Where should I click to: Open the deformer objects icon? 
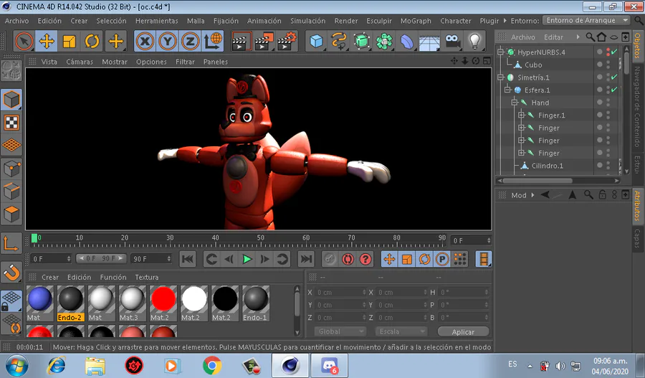[407, 41]
